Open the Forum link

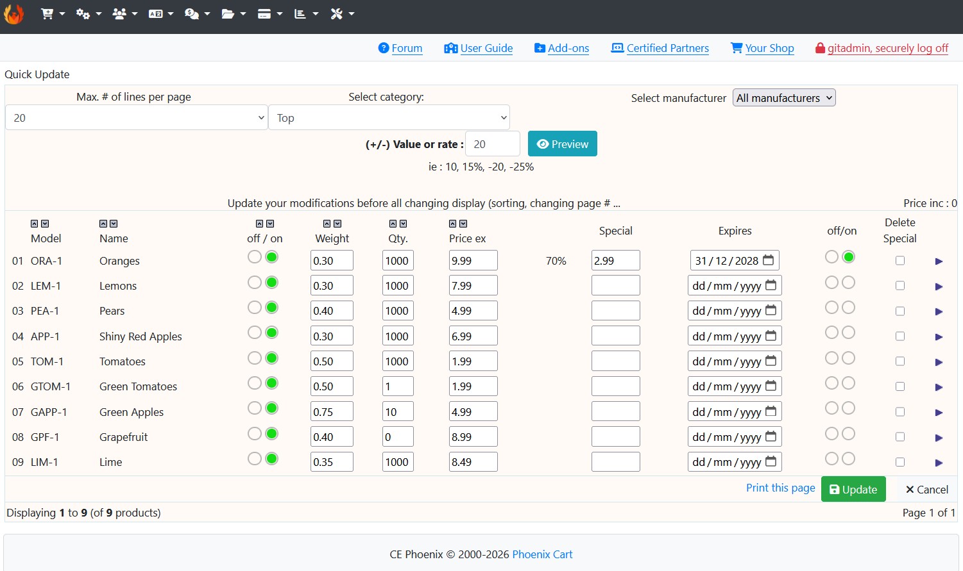click(x=400, y=48)
